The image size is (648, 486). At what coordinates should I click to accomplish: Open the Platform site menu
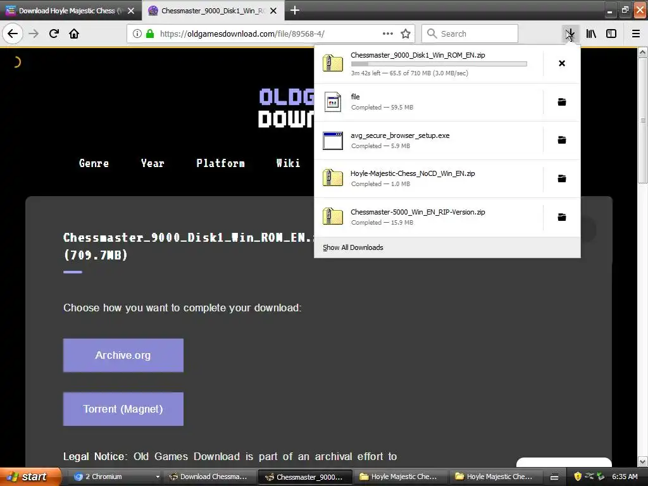tap(220, 163)
